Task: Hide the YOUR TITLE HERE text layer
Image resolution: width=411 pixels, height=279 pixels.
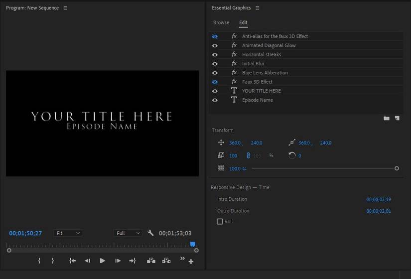Action: tap(215, 91)
